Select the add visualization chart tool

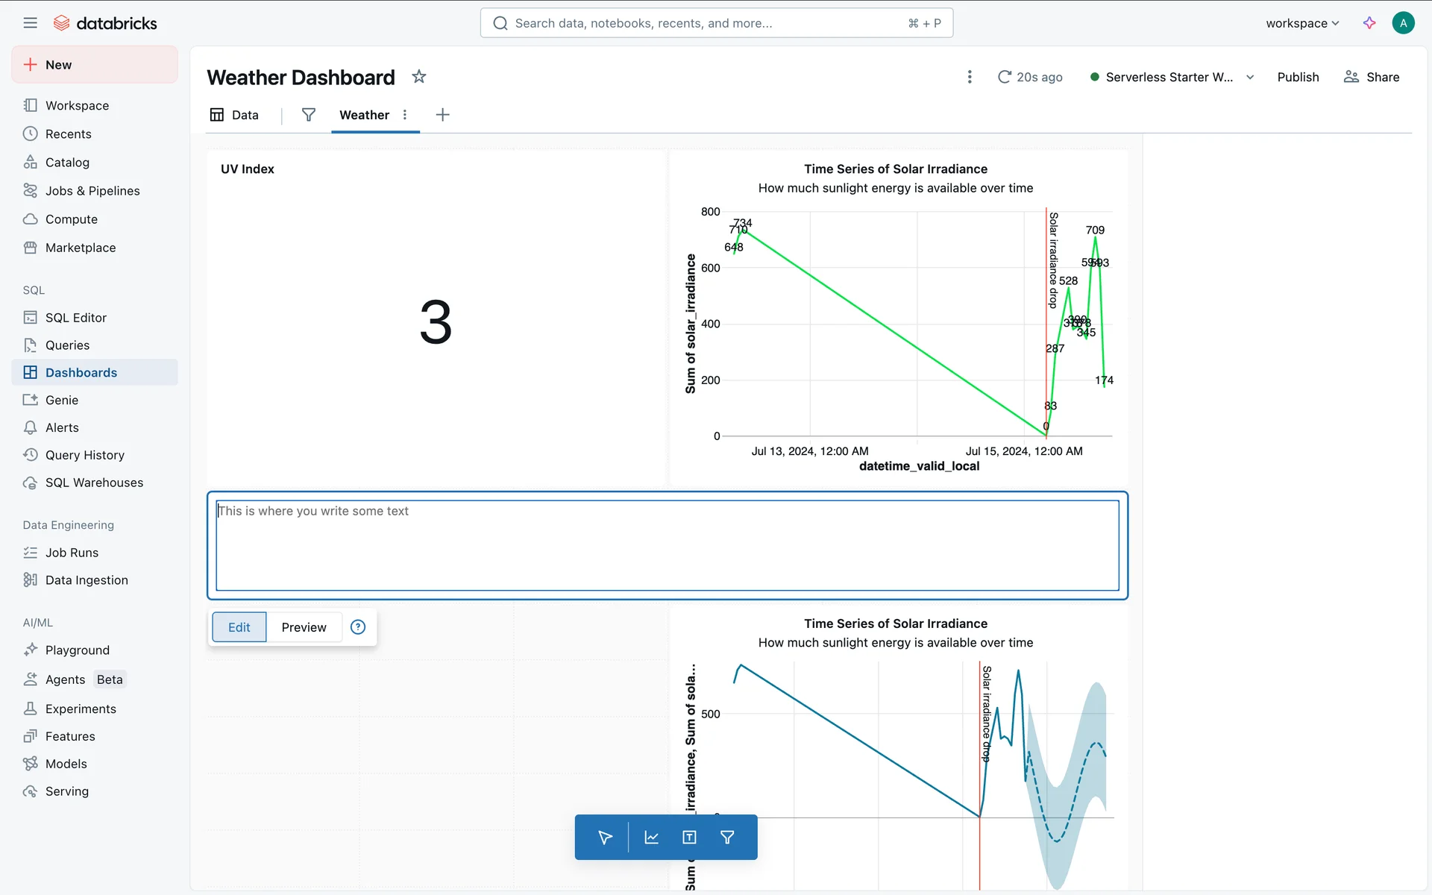coord(651,838)
